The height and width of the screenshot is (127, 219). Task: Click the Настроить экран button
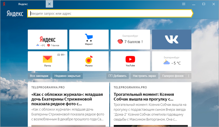[x=144, y=76]
